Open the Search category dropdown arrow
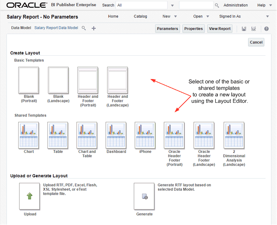 click(x=172, y=5)
